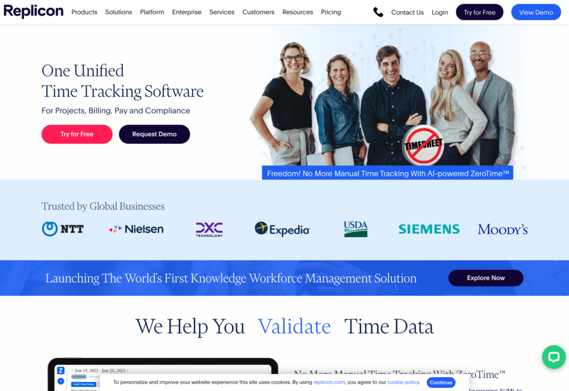Click the Nielsen logo
Viewport: 569px width, 391px height.
point(136,229)
